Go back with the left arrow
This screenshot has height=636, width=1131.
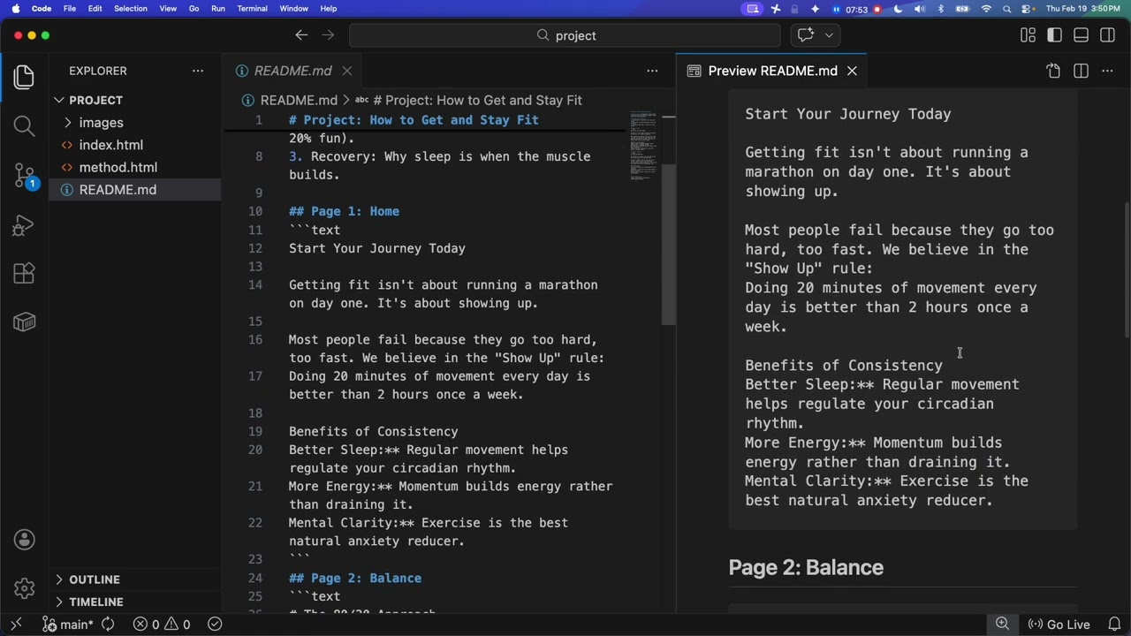tap(301, 35)
